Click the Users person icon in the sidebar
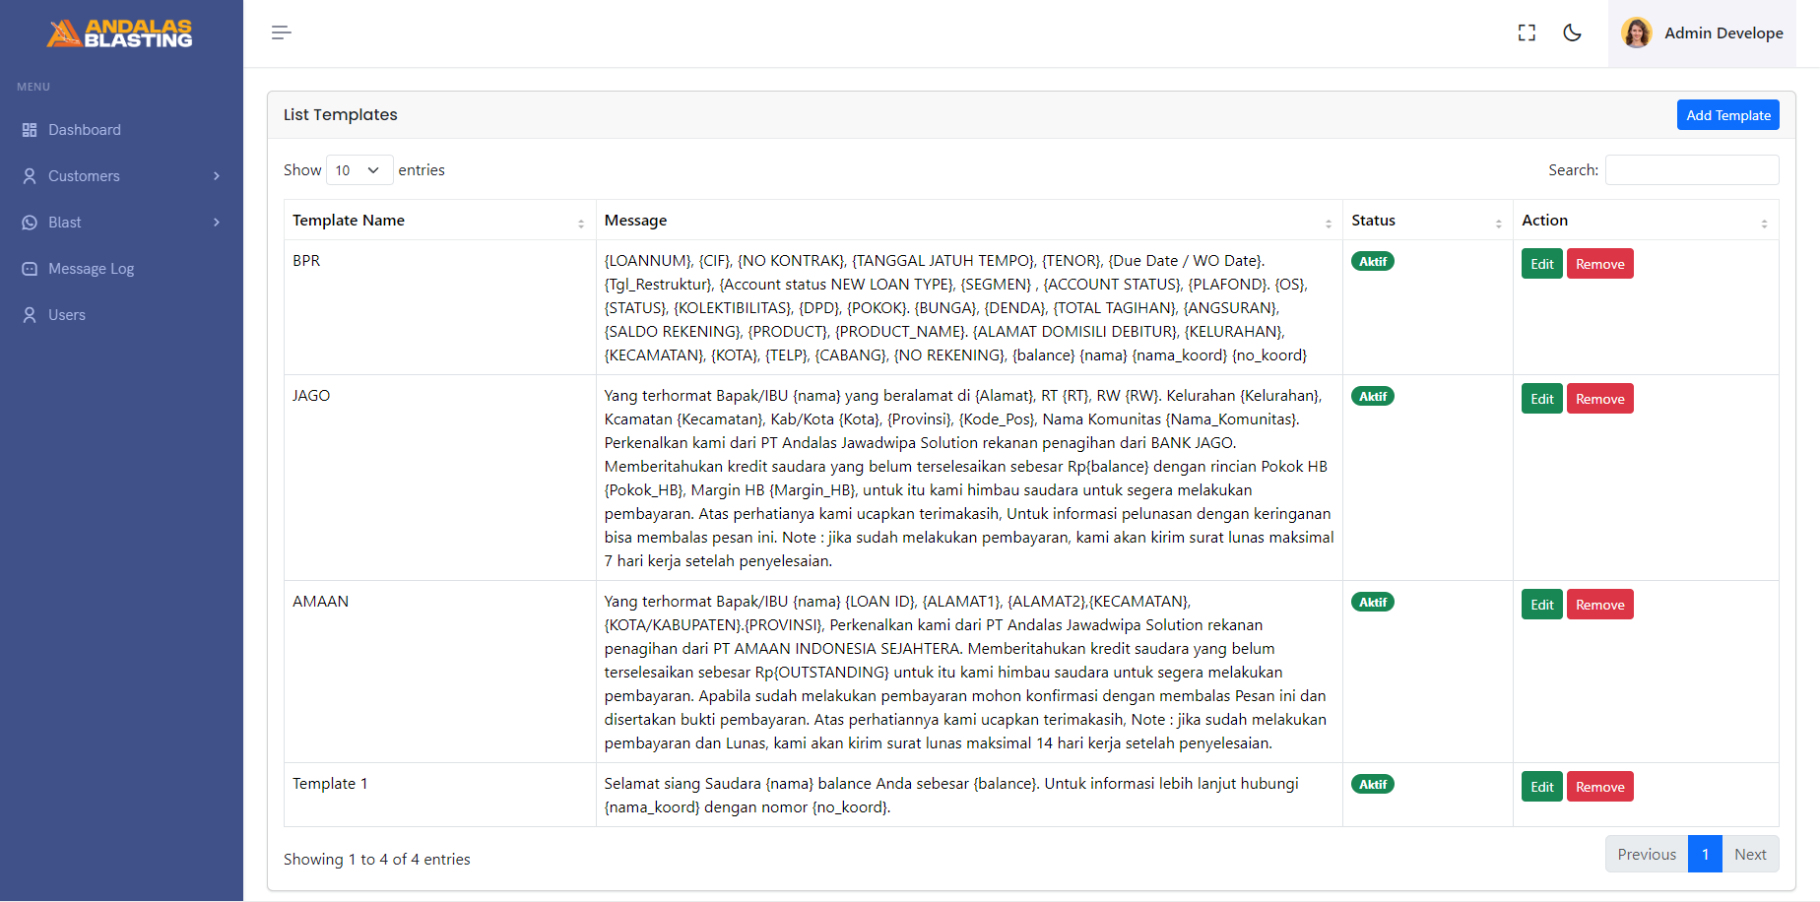Viewport: 1820px width, 902px height. [x=30, y=315]
